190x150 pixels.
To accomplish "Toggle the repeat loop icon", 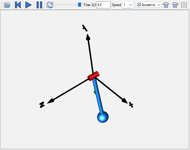I will [50, 5].
